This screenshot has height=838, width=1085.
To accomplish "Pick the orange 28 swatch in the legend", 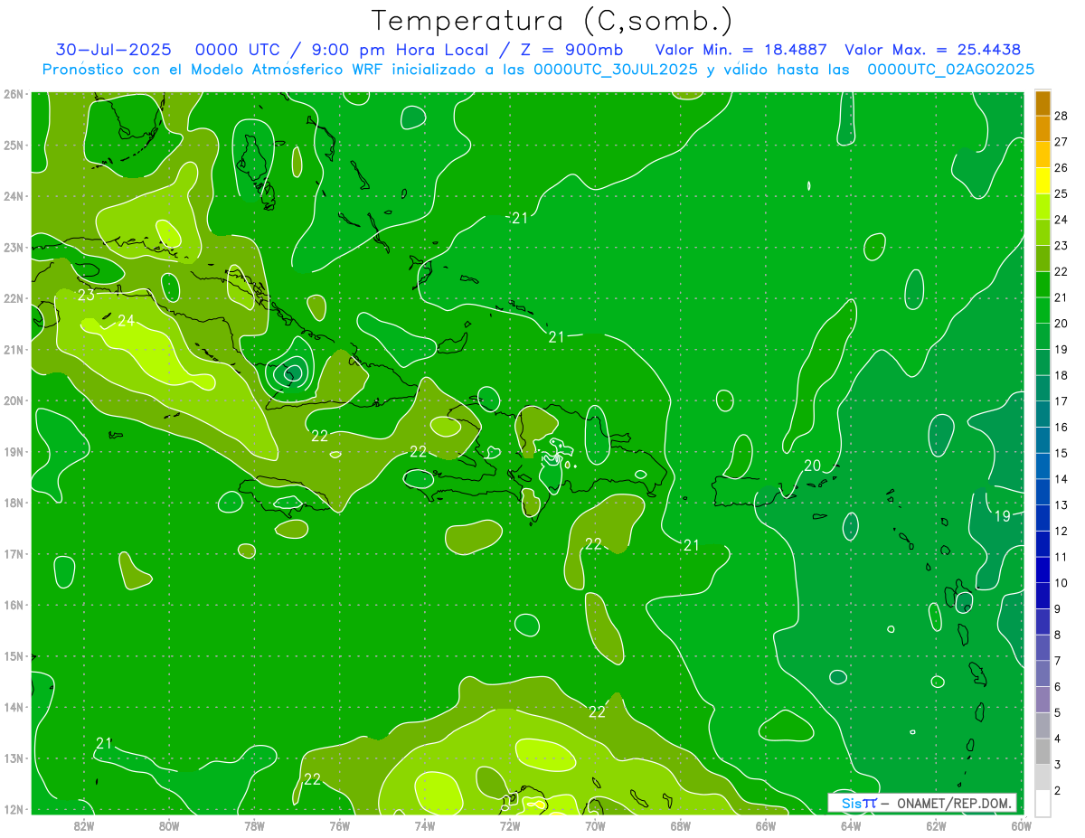I will pyautogui.click(x=1043, y=104).
